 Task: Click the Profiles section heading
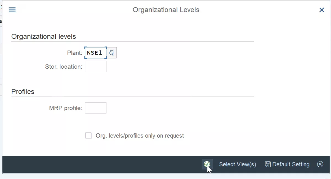[23, 91]
